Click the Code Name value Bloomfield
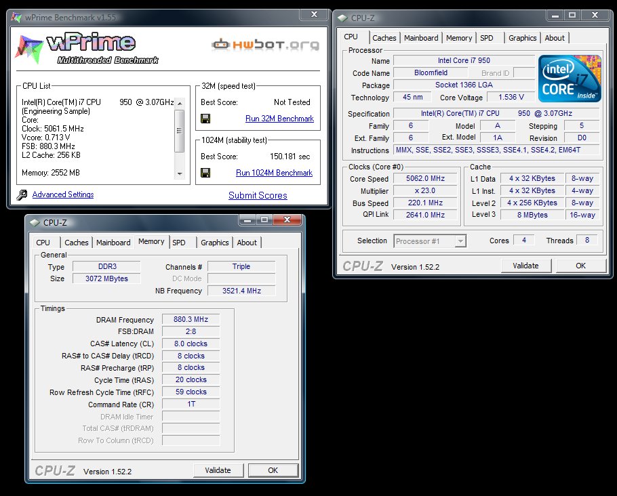This screenshot has width=617, height=496. click(431, 73)
